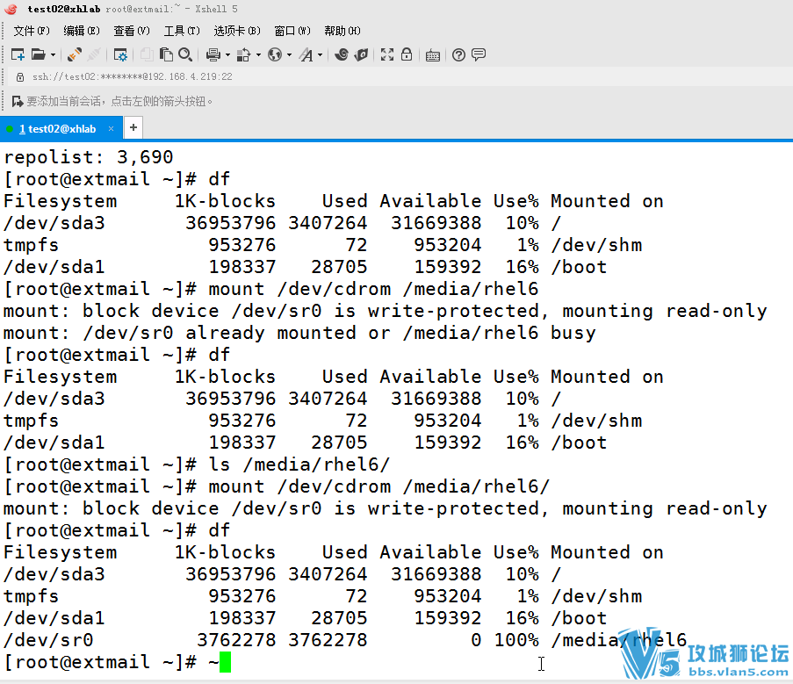Click the Paste clipboard icon
Viewport: 793px width, 684px height.
(x=166, y=54)
